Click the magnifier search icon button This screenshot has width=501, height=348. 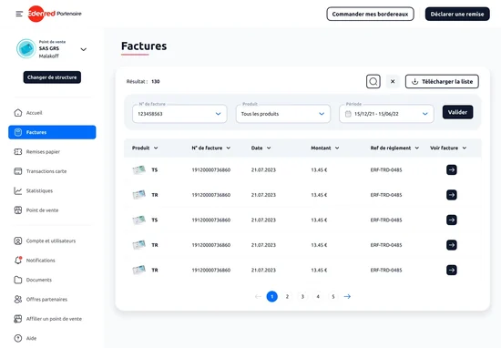tap(373, 81)
